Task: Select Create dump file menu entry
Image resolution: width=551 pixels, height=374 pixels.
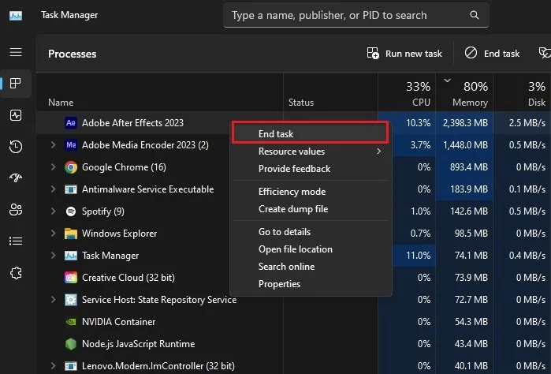Action: click(311, 209)
